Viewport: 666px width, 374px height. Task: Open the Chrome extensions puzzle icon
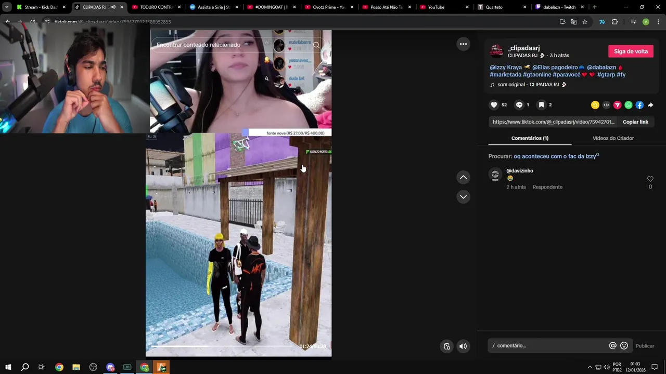point(614,22)
